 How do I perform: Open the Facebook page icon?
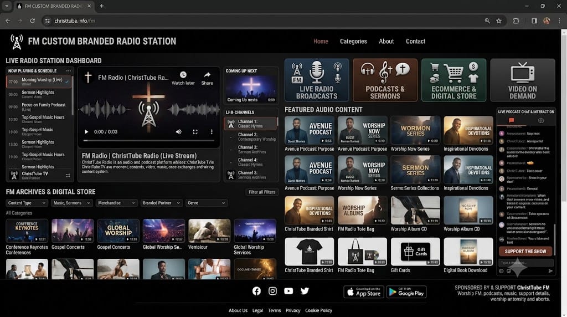(256, 291)
